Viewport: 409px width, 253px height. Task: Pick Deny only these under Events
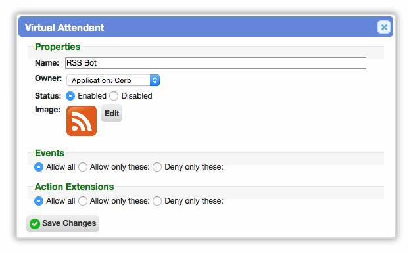[157, 167]
